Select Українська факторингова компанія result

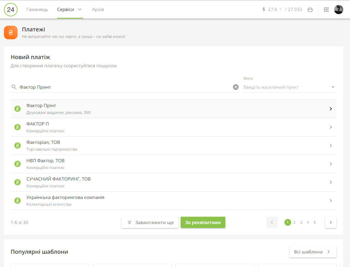[65, 201]
